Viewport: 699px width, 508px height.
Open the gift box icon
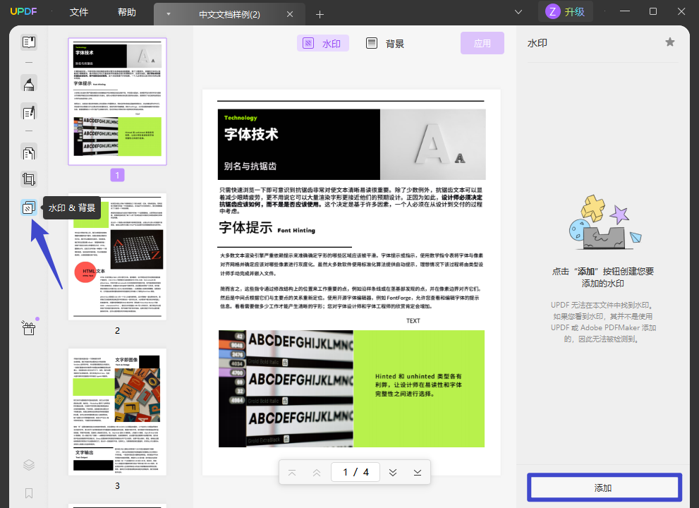coord(29,328)
